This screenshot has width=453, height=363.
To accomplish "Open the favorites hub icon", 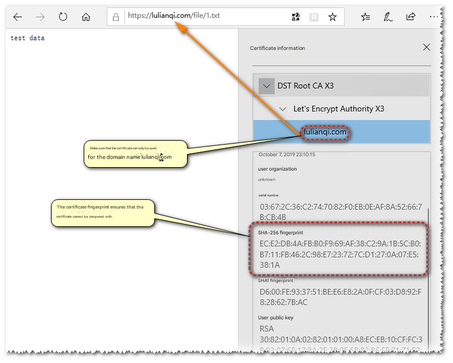I will (365, 17).
